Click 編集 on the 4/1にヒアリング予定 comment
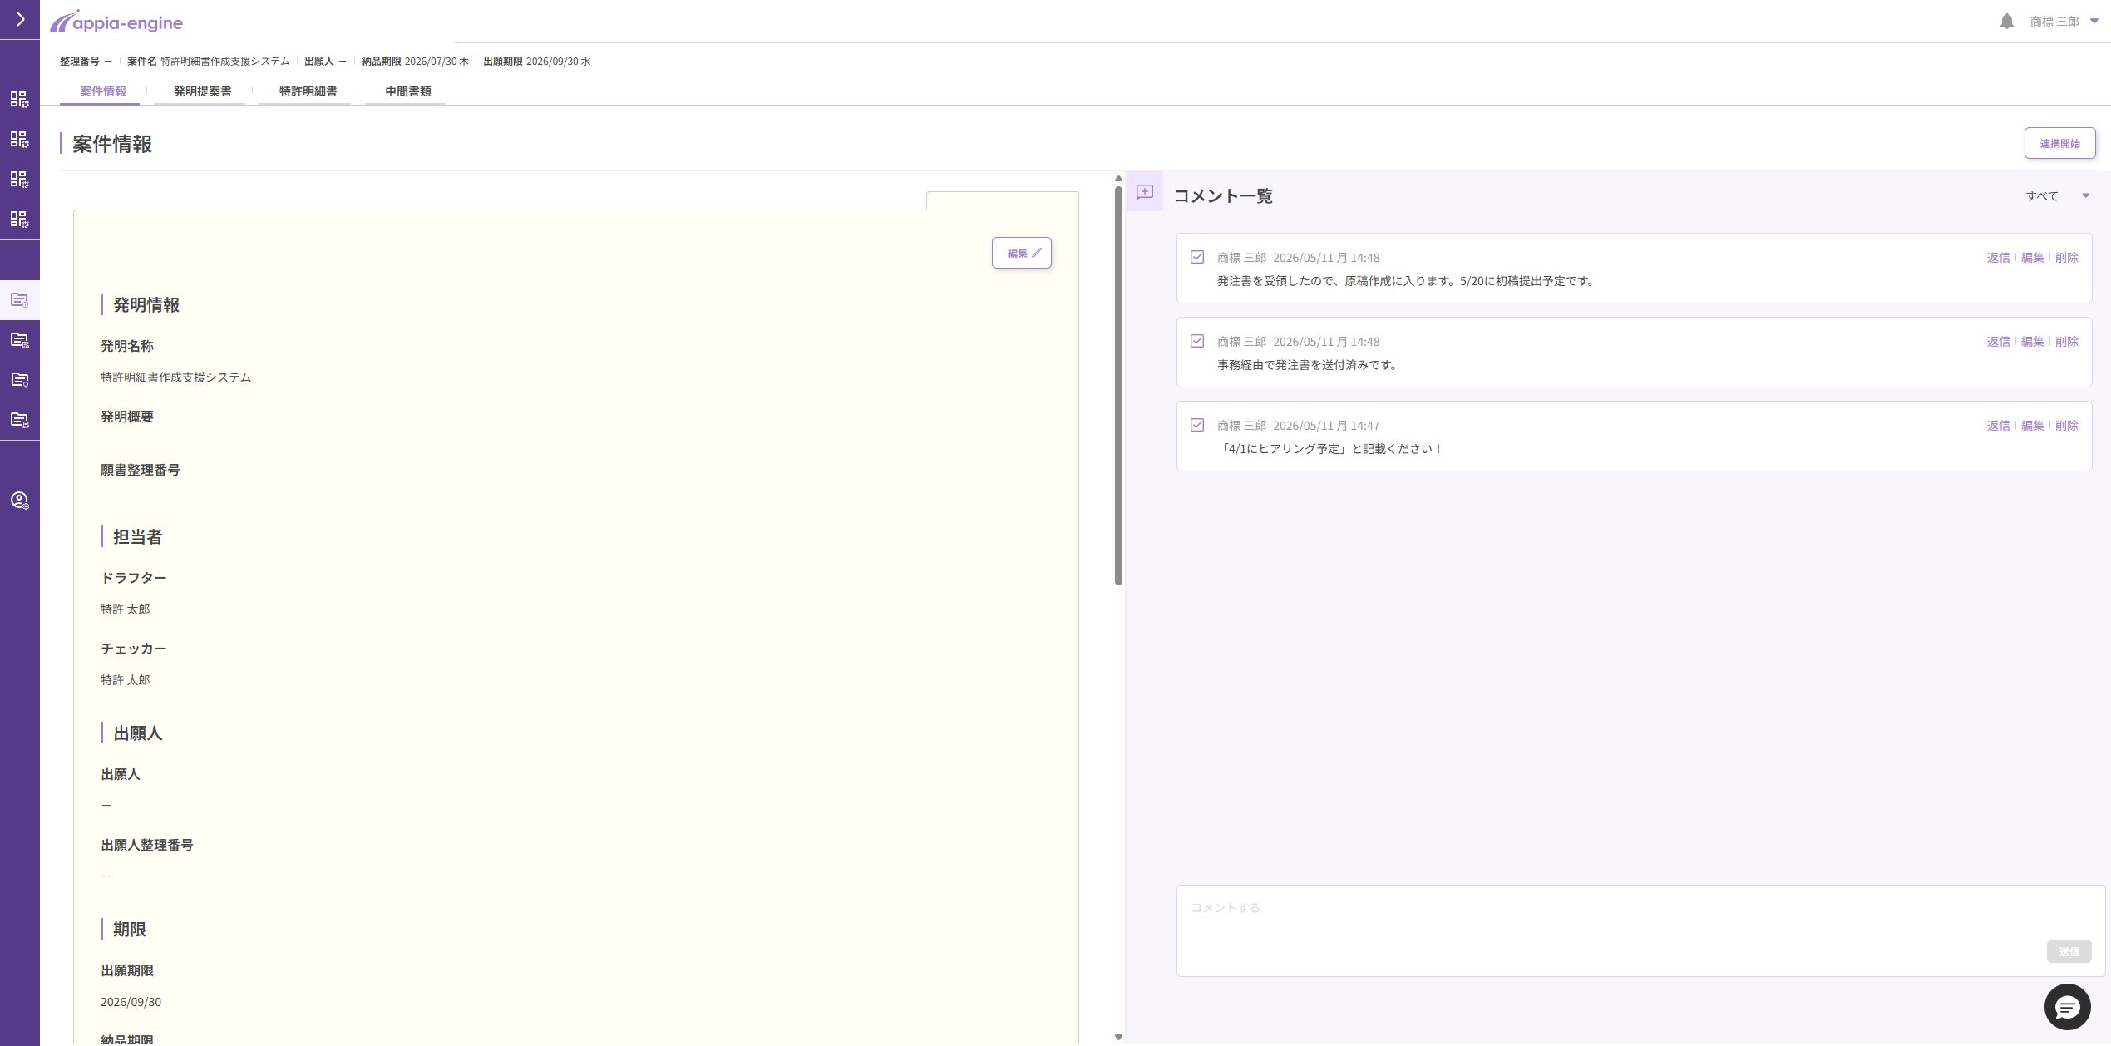The width and height of the screenshot is (2111, 1046). [2032, 426]
